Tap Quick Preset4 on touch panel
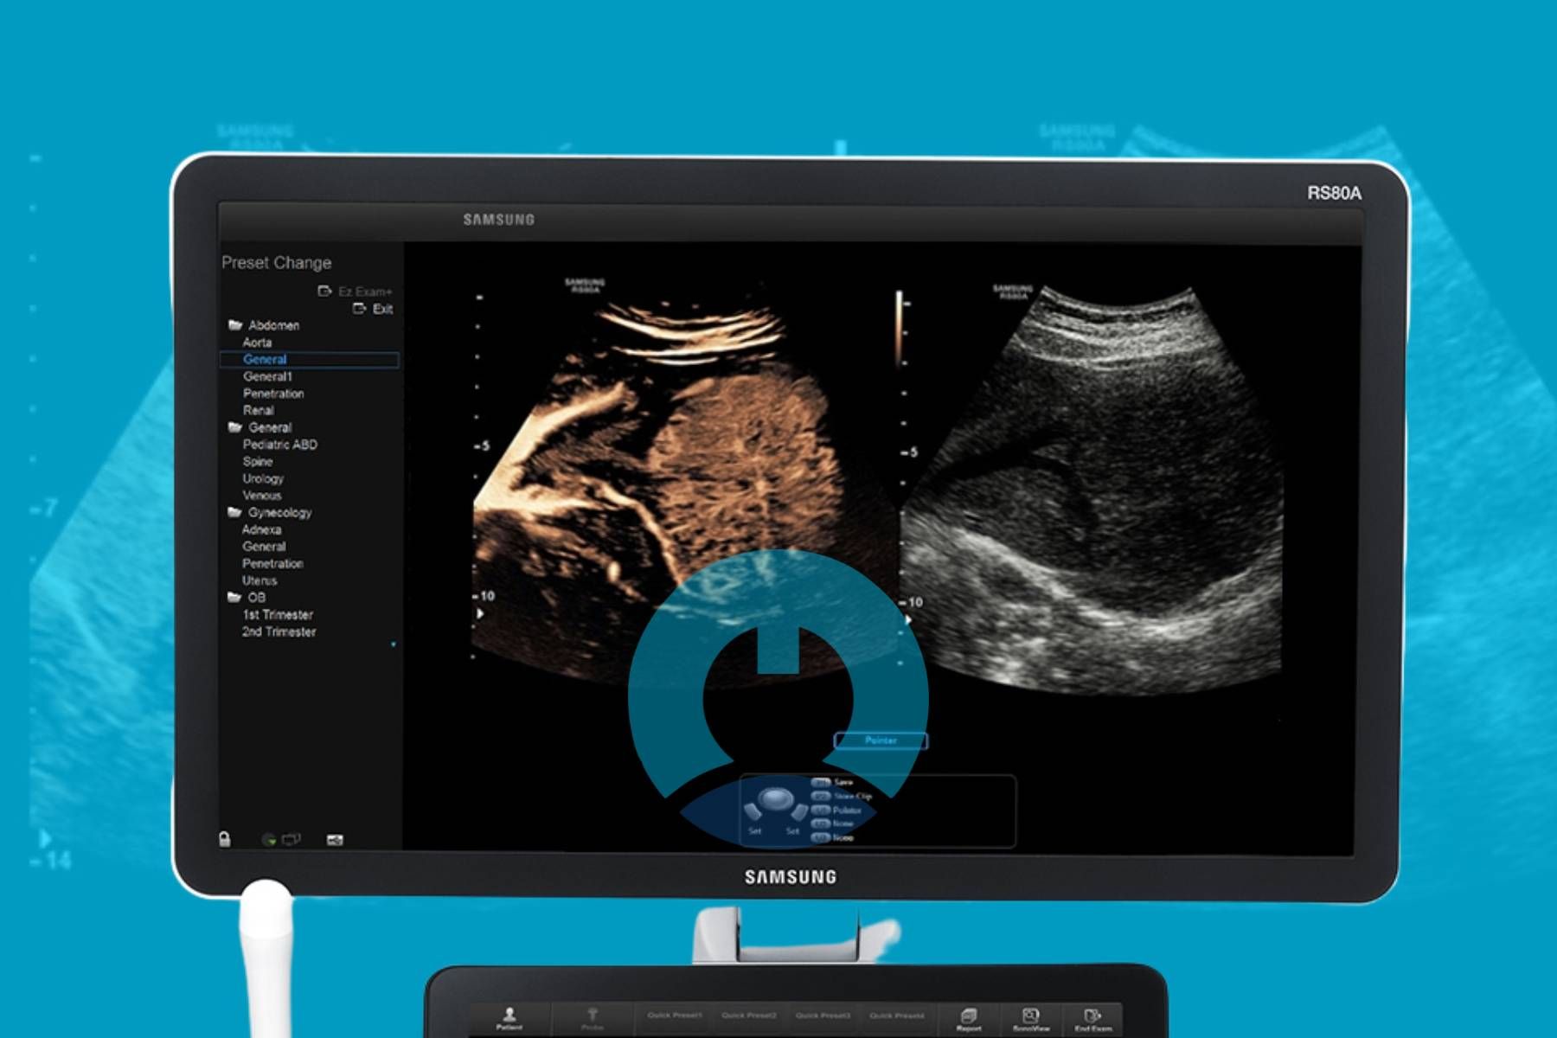Screen dimensions: 1557x1038 897,1016
